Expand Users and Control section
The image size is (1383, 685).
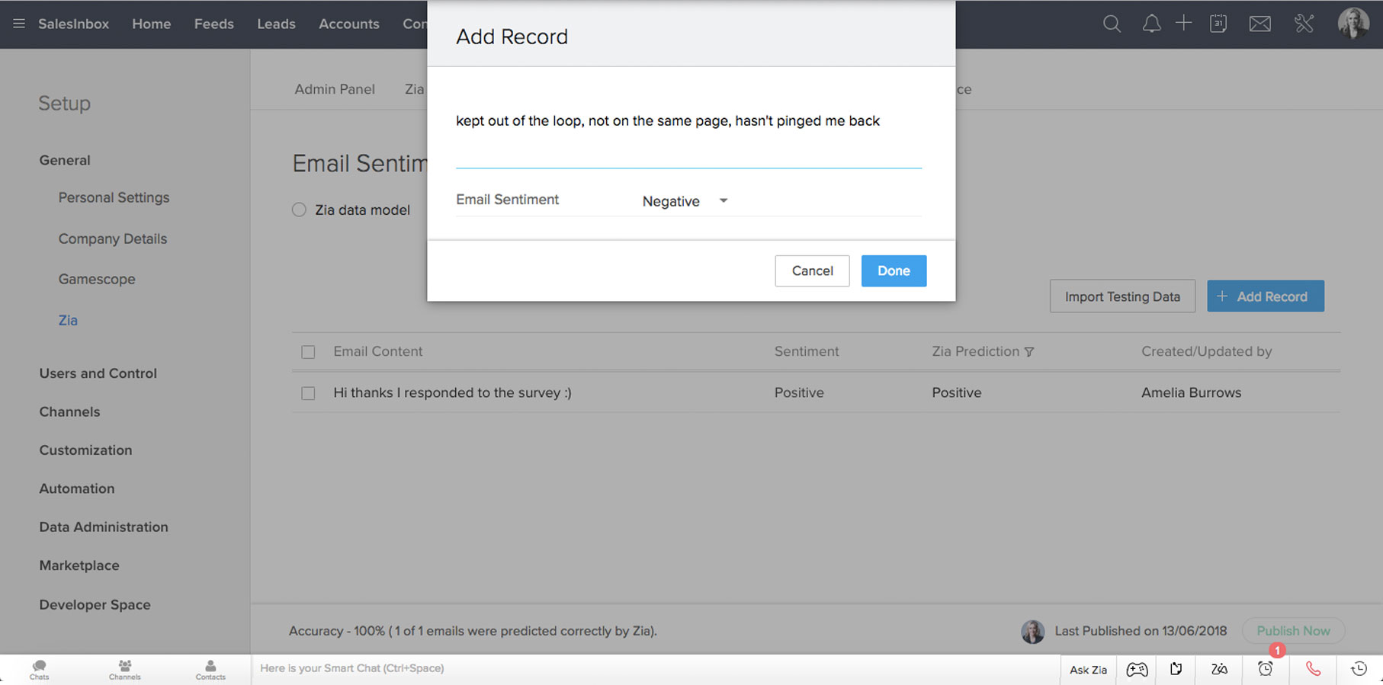(x=98, y=373)
